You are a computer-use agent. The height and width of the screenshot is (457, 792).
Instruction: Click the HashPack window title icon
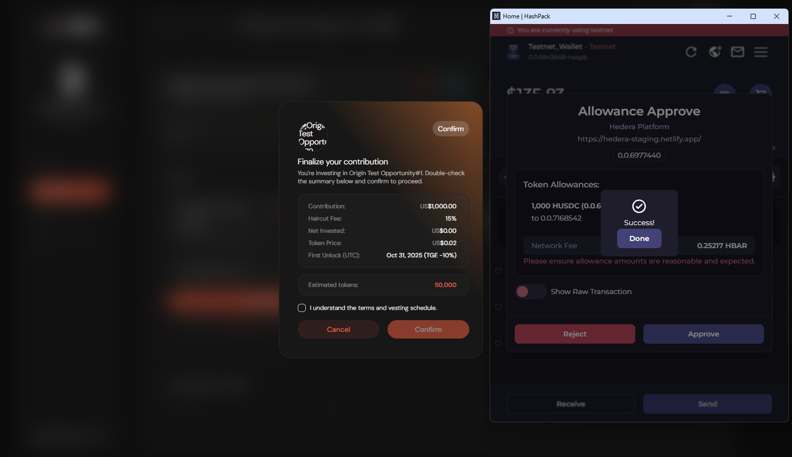[496, 16]
